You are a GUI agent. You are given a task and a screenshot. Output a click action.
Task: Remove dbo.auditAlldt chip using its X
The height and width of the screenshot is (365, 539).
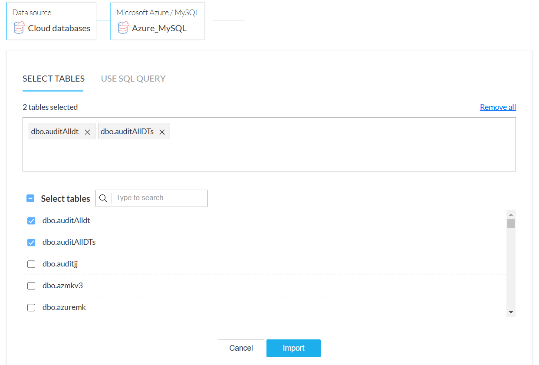click(87, 132)
